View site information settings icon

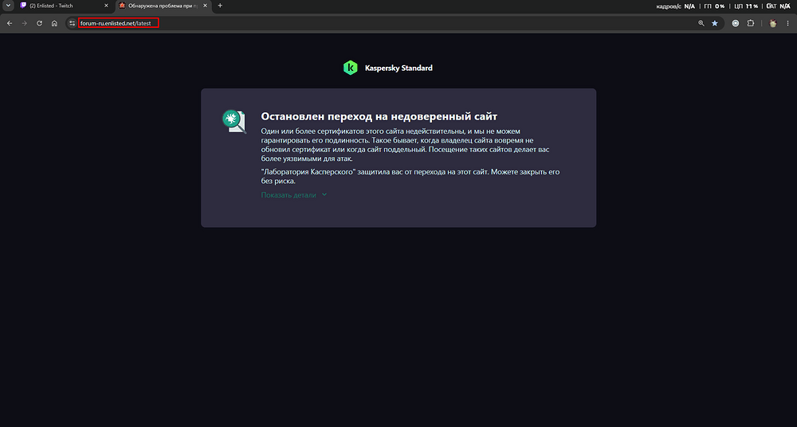pyautogui.click(x=73, y=23)
